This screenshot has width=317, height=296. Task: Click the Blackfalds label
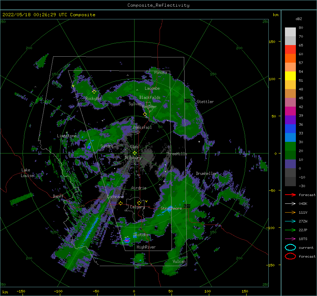tap(150, 97)
